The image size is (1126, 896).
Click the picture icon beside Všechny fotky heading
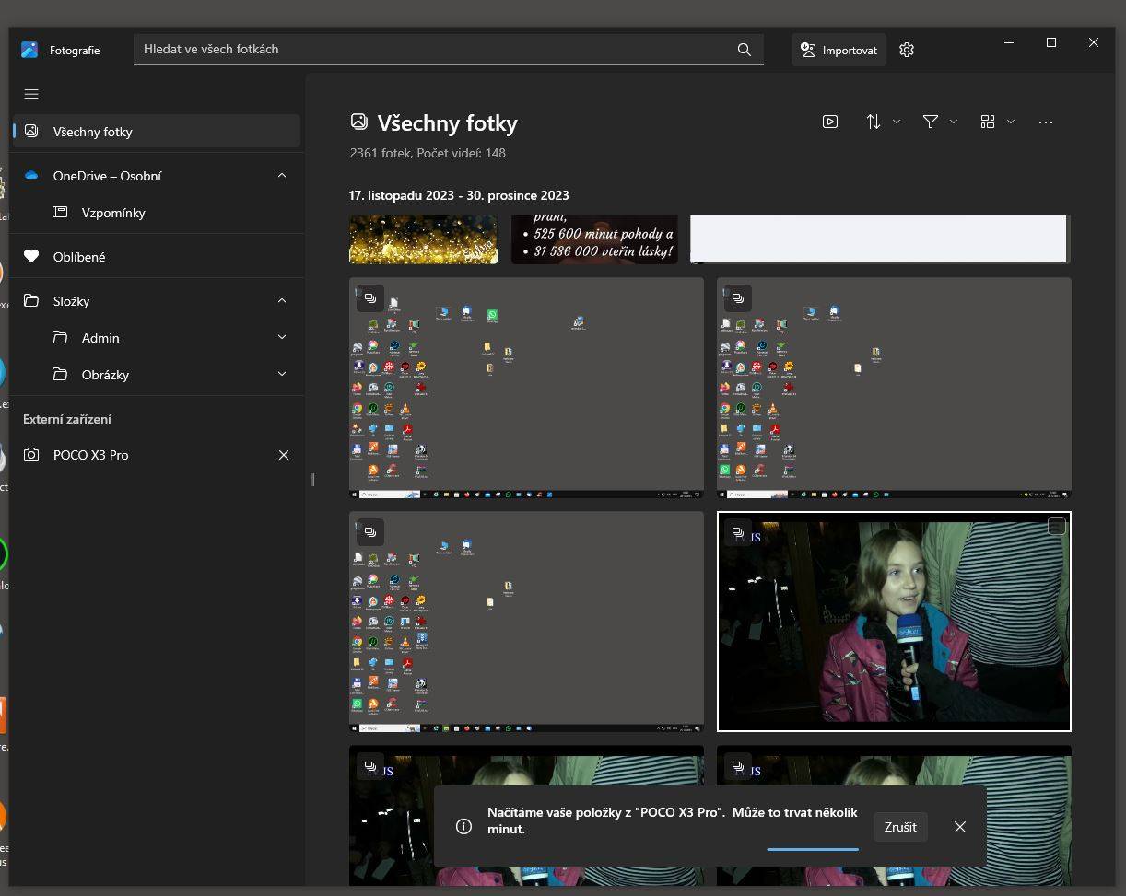tap(359, 122)
